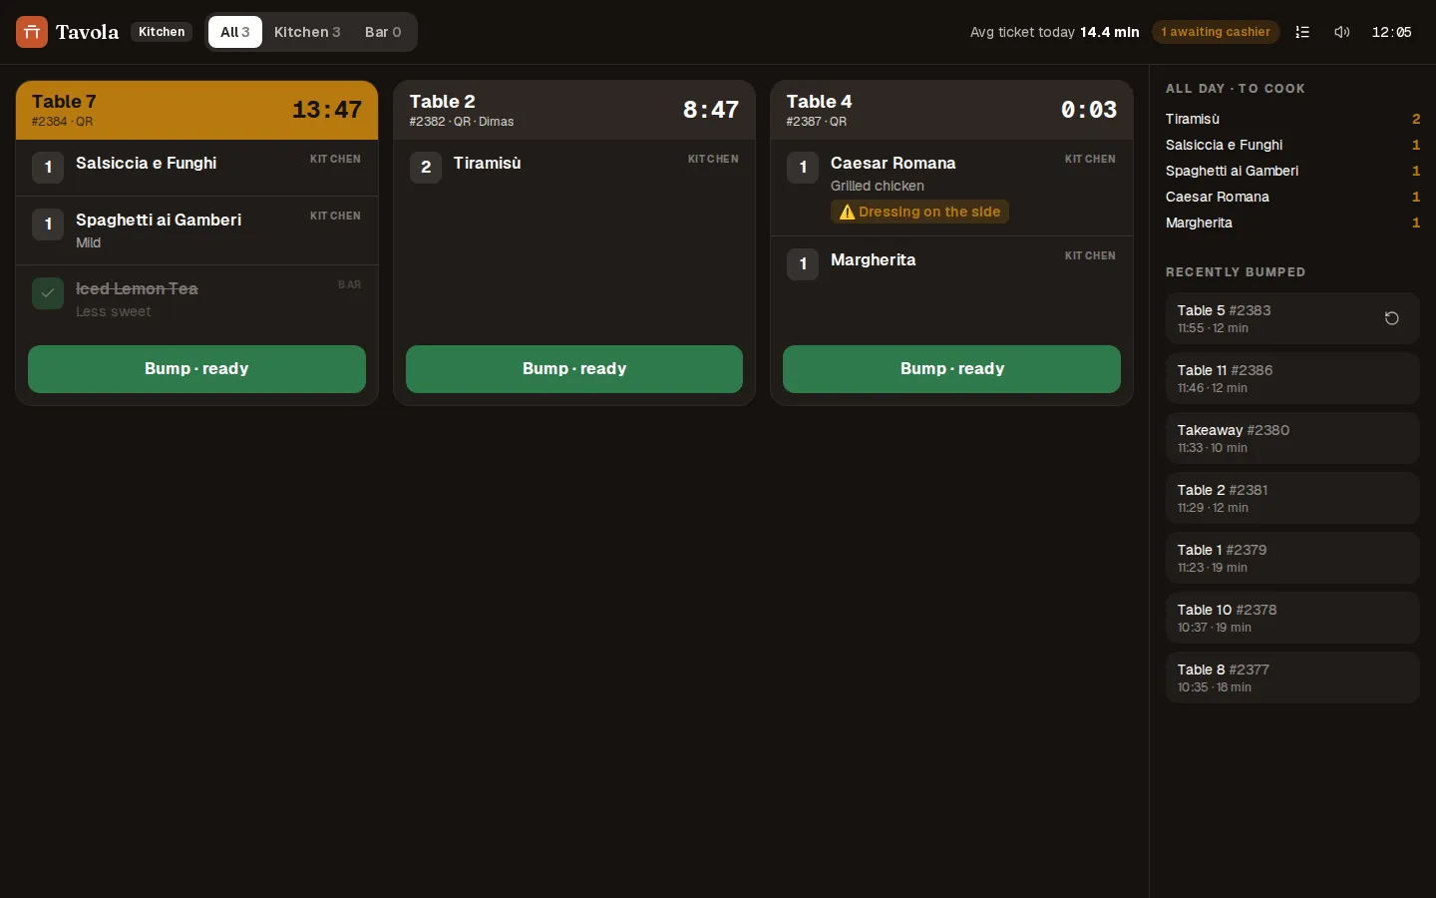The image size is (1436, 898).
Task: Recall bumped Table 5 ticket #2383
Action: 1392,318
